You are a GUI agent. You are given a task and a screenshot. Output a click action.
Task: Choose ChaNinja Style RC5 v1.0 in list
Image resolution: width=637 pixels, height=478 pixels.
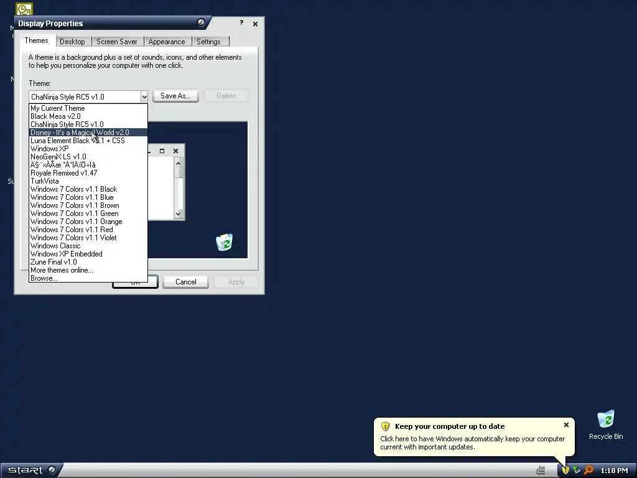click(x=88, y=124)
